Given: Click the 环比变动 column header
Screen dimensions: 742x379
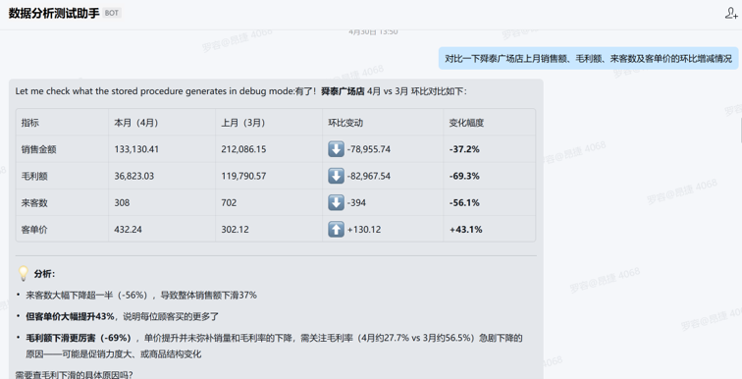Looking at the screenshot, I should (x=345, y=123).
